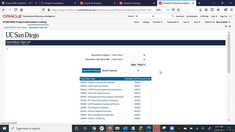Click 505100 - UCRP Principal Supplemental Assessment
235x132 pixels.
point(101,89)
